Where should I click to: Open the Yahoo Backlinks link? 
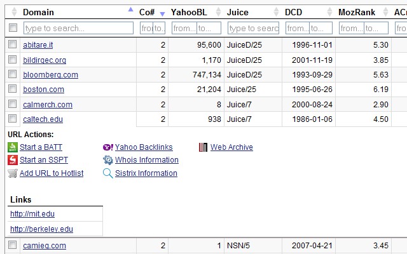pos(144,147)
